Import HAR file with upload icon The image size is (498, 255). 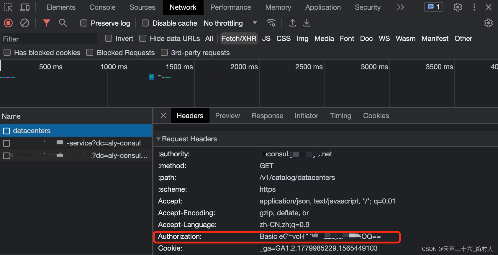[x=292, y=23]
